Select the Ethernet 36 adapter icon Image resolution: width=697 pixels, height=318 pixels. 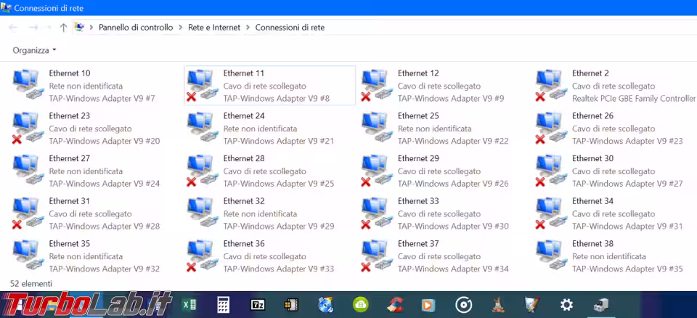pos(203,256)
